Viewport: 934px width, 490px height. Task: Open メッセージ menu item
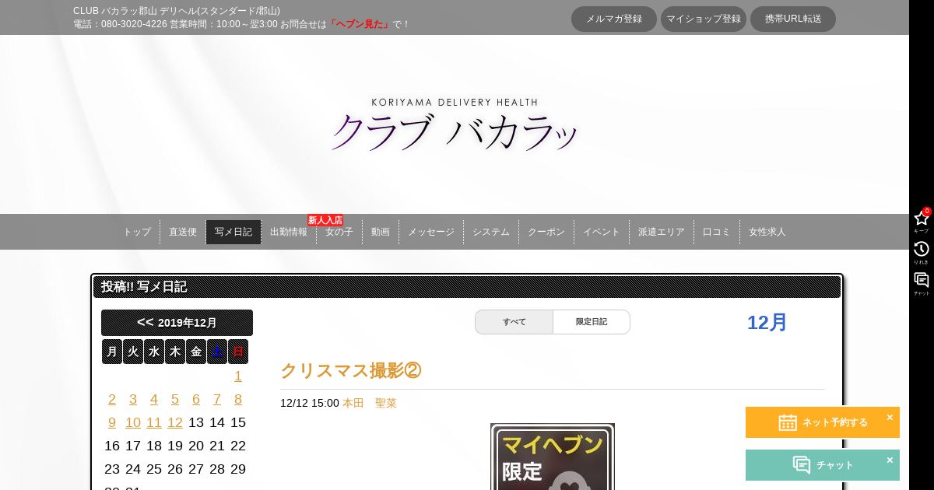(431, 232)
